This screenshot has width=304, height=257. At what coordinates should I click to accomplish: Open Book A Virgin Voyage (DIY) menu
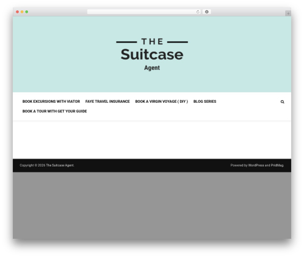point(162,101)
